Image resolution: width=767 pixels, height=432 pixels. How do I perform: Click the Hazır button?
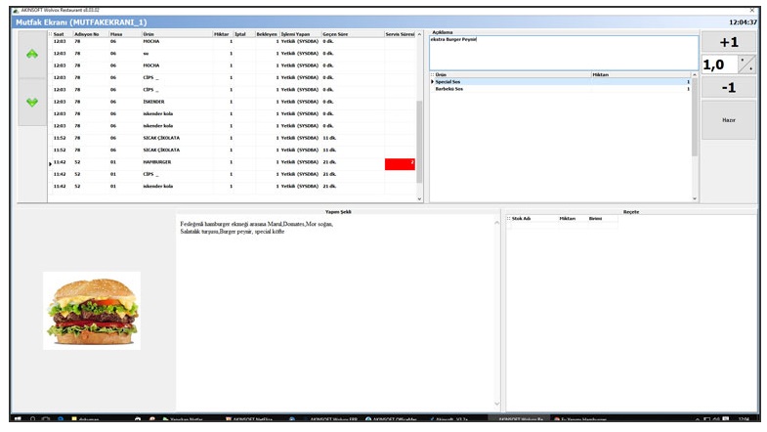(x=728, y=120)
